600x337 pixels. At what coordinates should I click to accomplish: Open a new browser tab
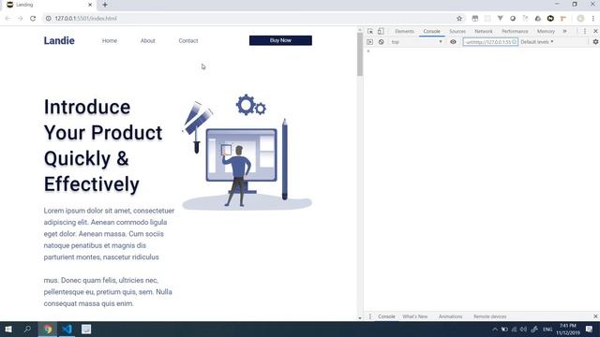tap(105, 5)
